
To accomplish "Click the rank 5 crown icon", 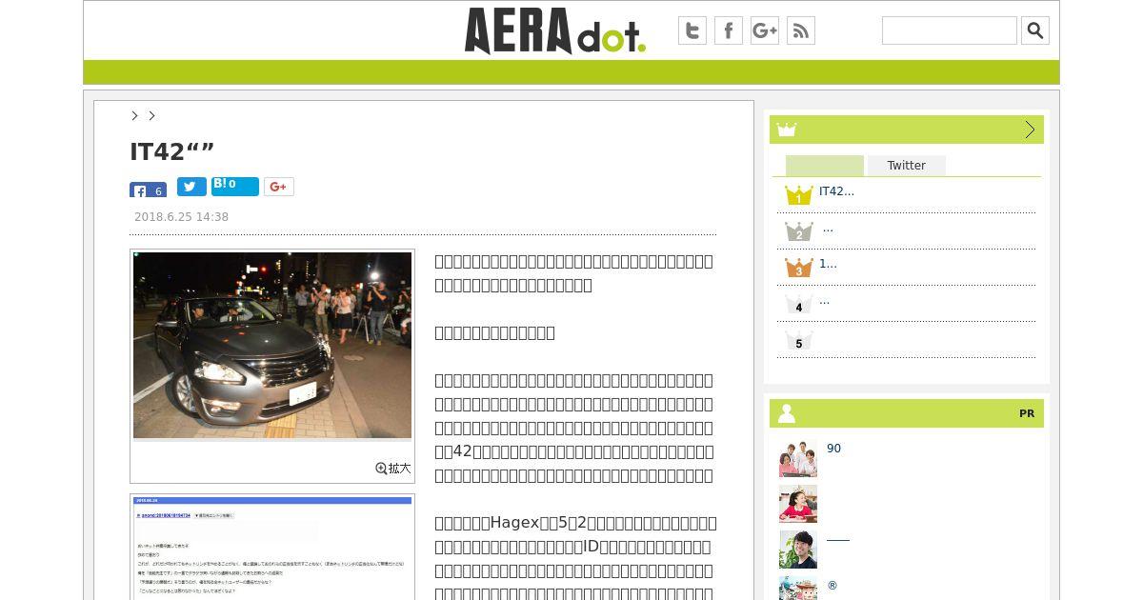I will pyautogui.click(x=798, y=340).
